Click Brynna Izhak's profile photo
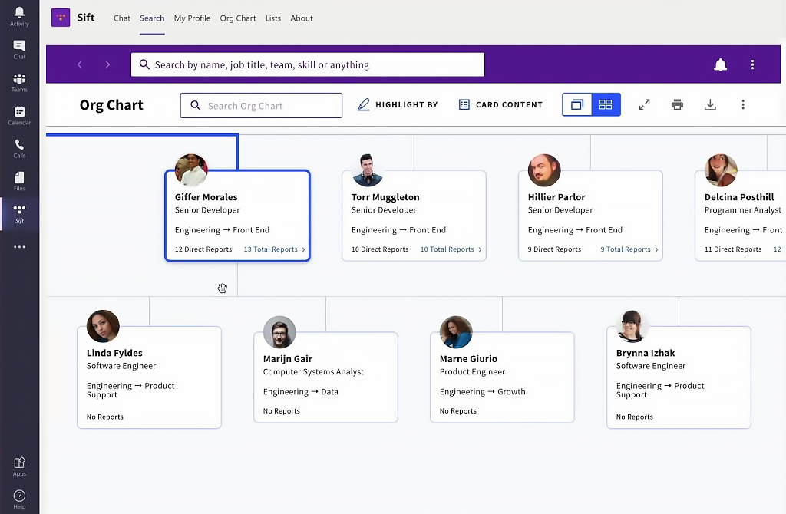Image resolution: width=786 pixels, height=514 pixels. coord(632,325)
